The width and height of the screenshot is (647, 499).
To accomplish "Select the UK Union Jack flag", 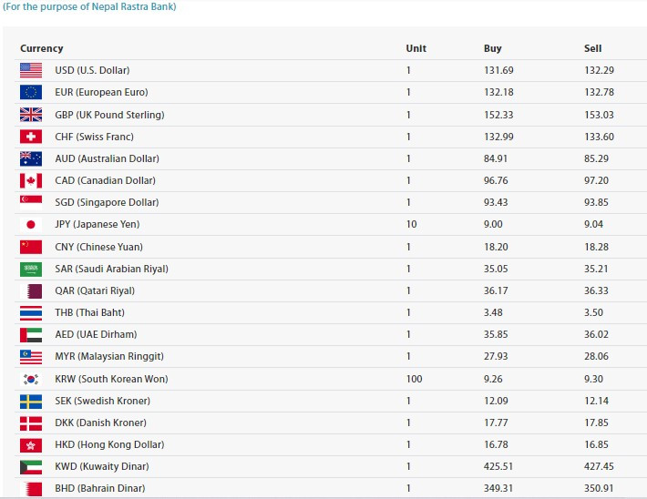I will [x=31, y=115].
